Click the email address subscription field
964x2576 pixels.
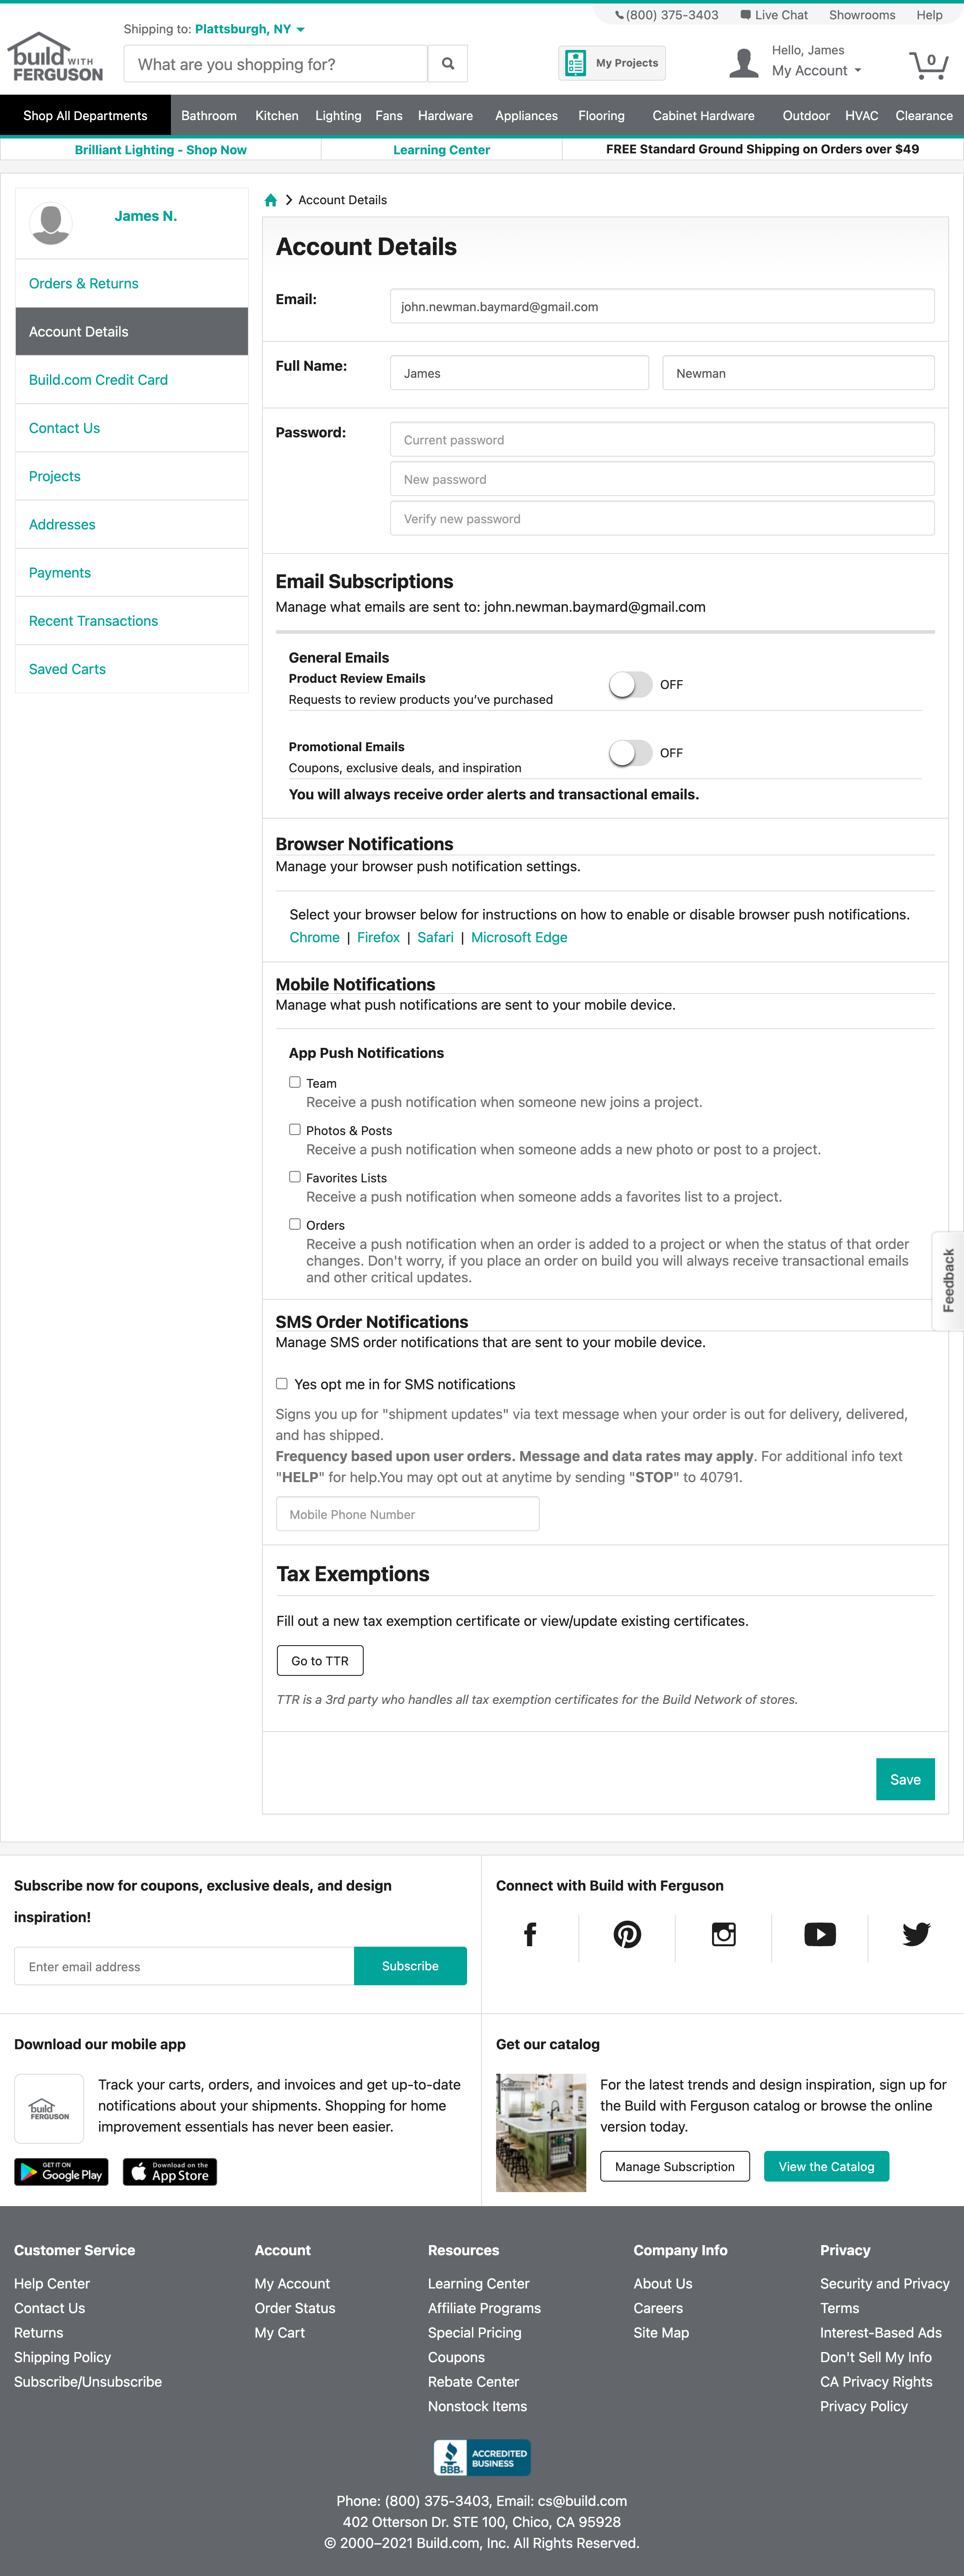(184, 1966)
